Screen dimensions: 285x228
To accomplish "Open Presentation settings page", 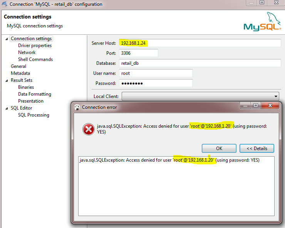I will click(31, 101).
